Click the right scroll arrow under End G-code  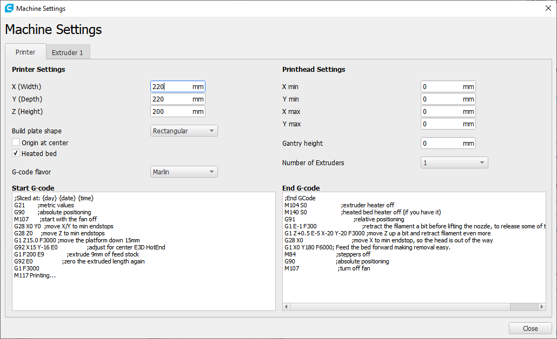click(x=542, y=307)
